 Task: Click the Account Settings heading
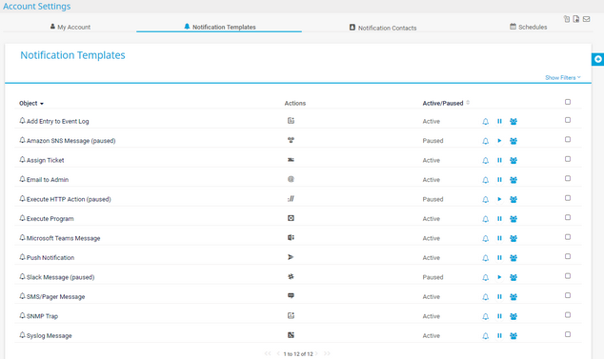pyautogui.click(x=36, y=6)
